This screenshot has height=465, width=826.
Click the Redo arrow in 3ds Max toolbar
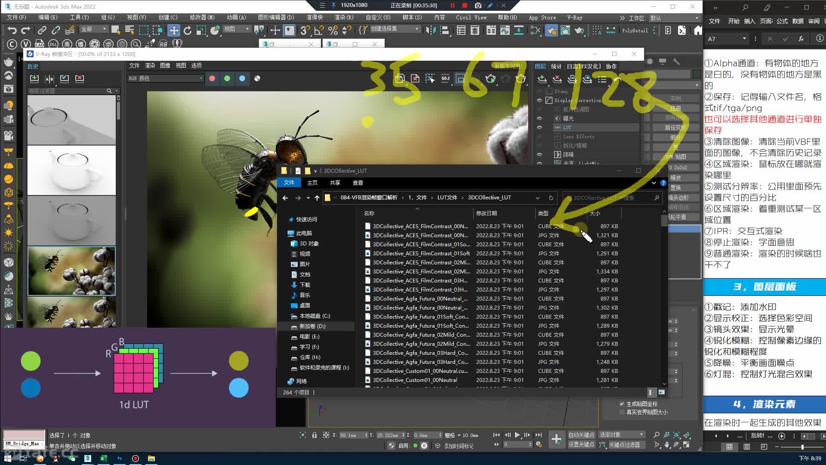(26, 30)
